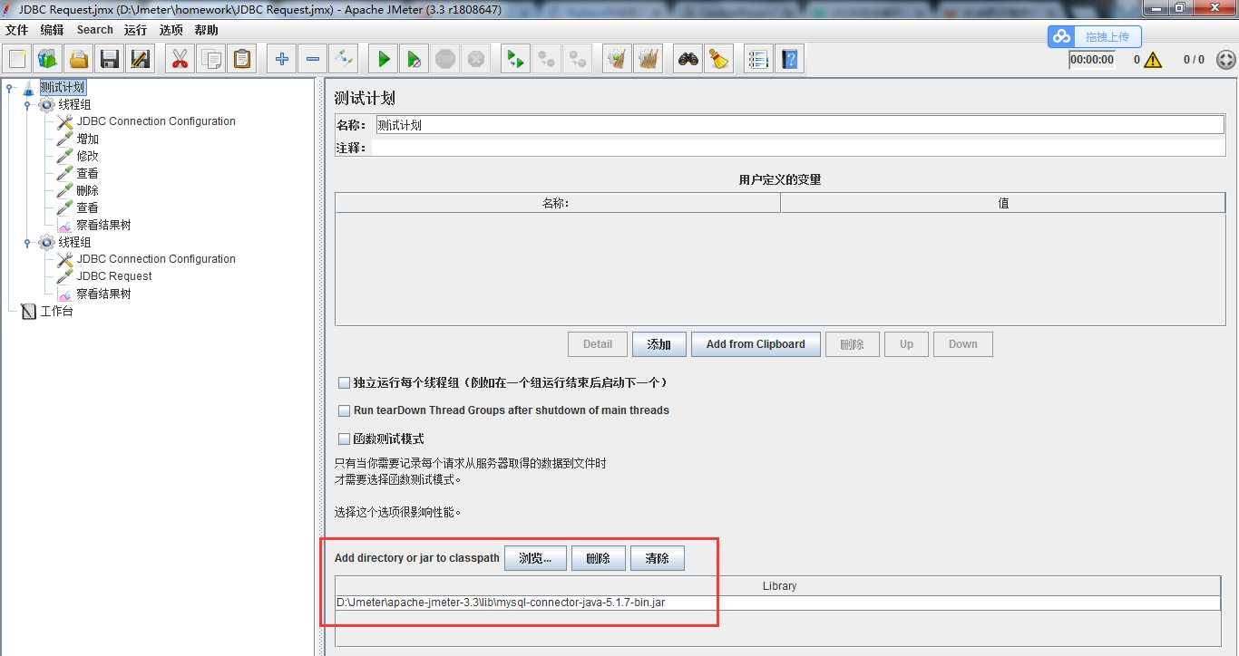Click the Stop test icon
This screenshot has width=1239, height=656.
pos(445,60)
